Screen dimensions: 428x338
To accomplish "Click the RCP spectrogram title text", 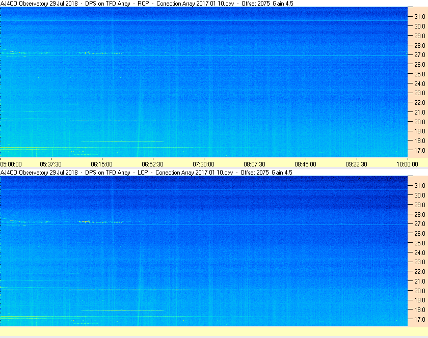I will tap(147, 4).
